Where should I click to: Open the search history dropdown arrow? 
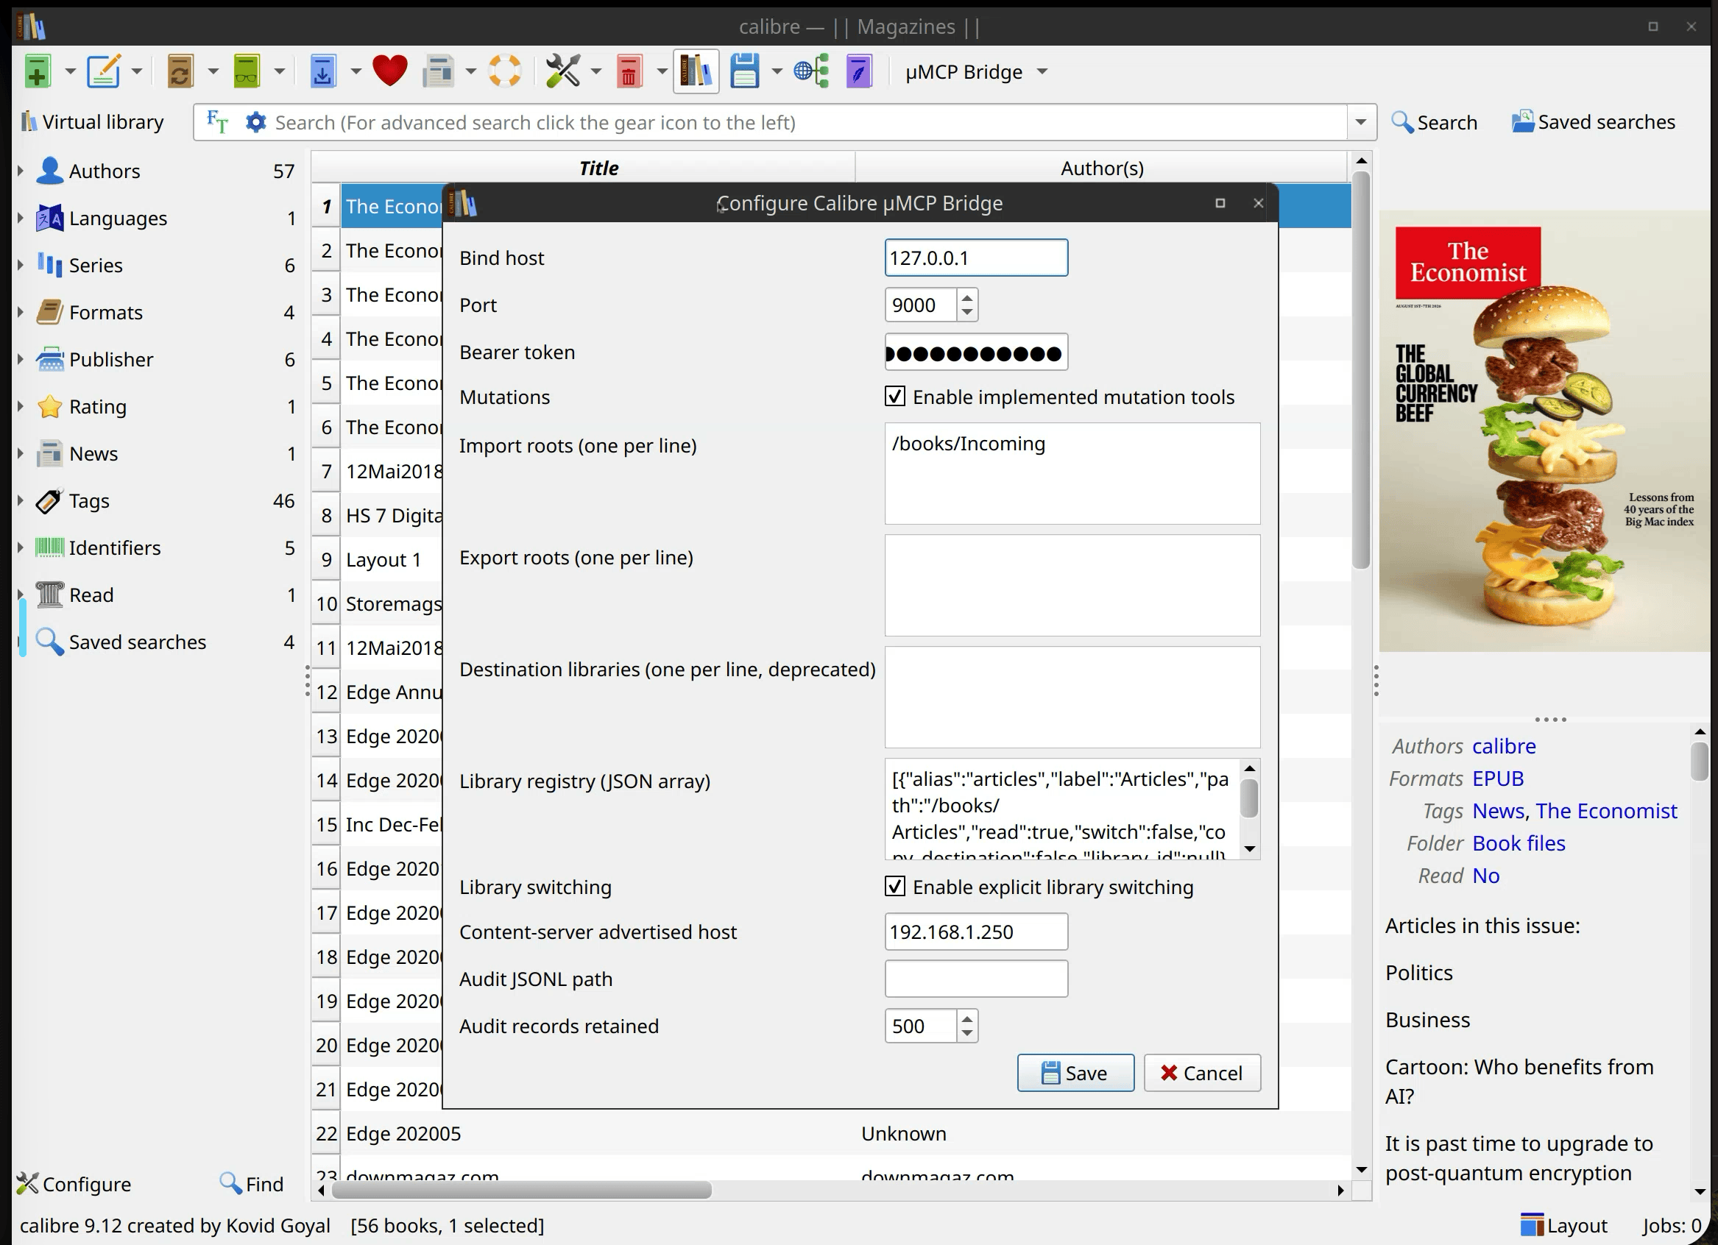click(x=1360, y=122)
